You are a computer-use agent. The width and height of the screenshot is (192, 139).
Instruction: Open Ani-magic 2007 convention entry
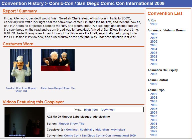tap(154, 38)
